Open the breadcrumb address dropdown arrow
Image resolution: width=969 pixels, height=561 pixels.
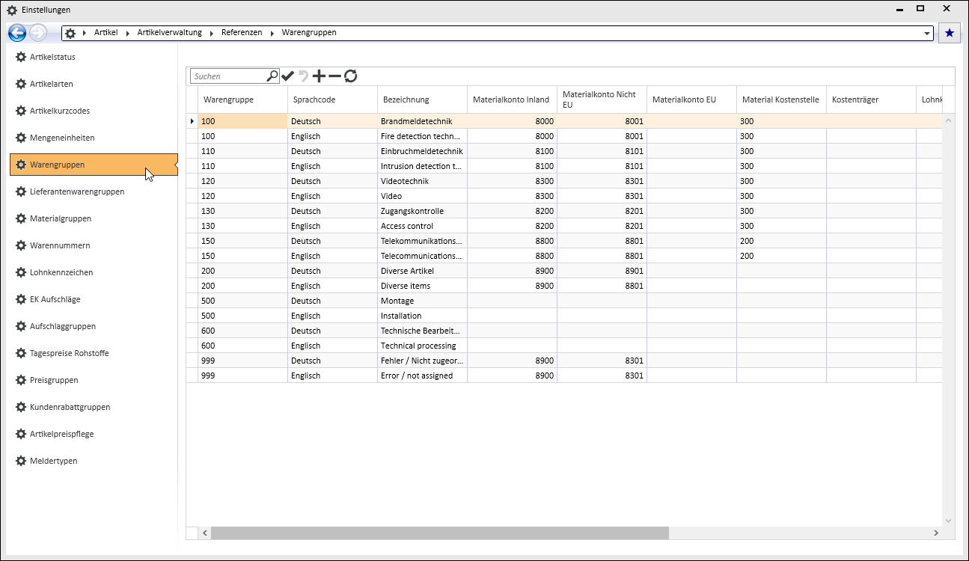[x=928, y=34]
